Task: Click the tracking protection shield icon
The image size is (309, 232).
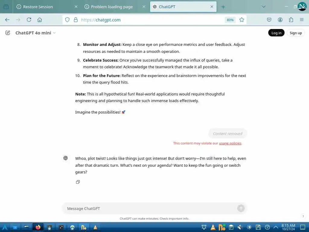Action: tap(67, 20)
